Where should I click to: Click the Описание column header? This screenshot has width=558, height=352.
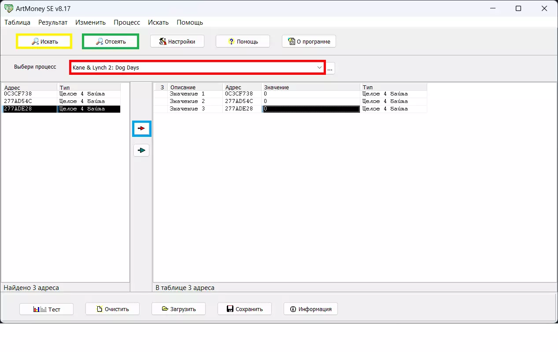click(195, 87)
